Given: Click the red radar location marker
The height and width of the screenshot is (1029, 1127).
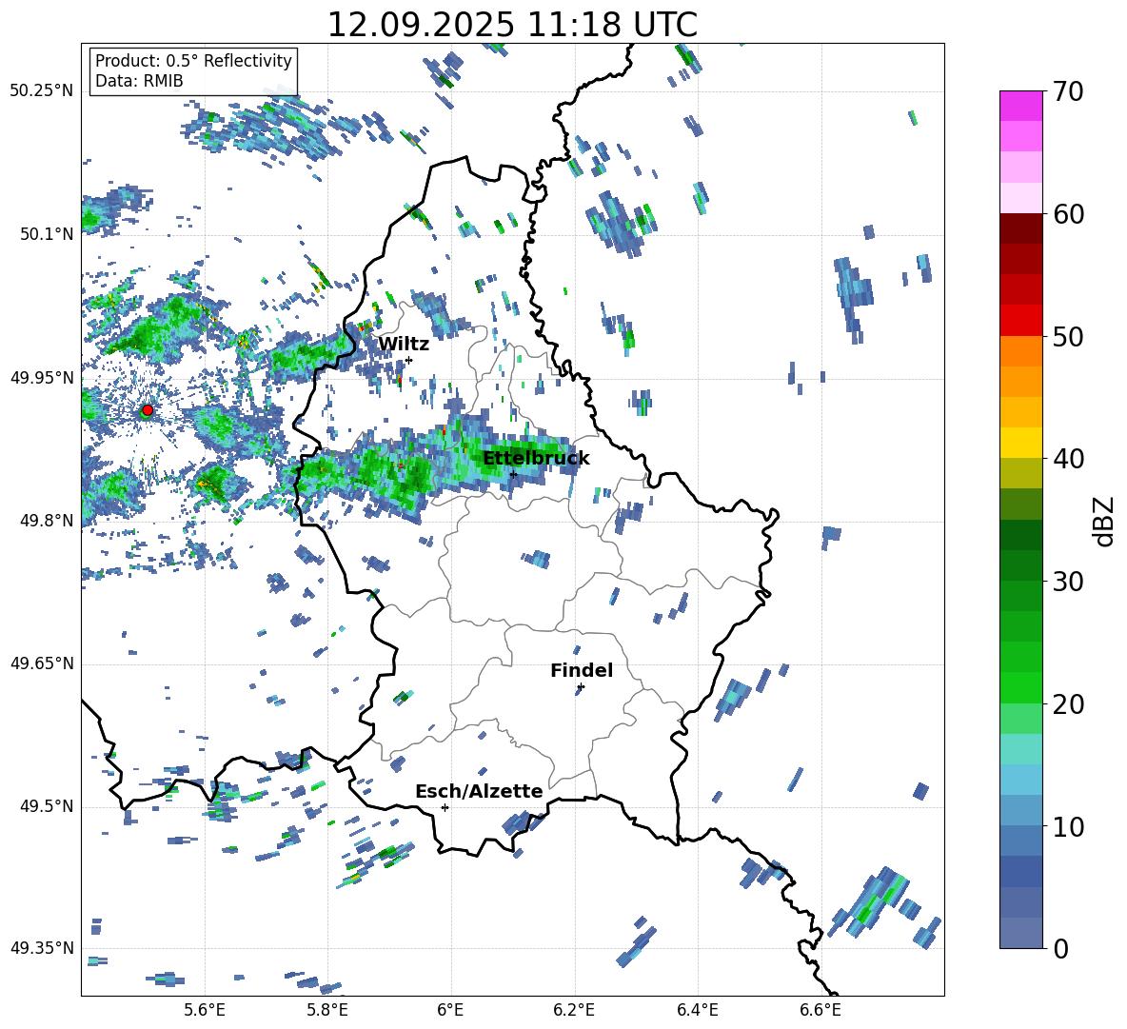Looking at the screenshot, I should pyautogui.click(x=148, y=410).
